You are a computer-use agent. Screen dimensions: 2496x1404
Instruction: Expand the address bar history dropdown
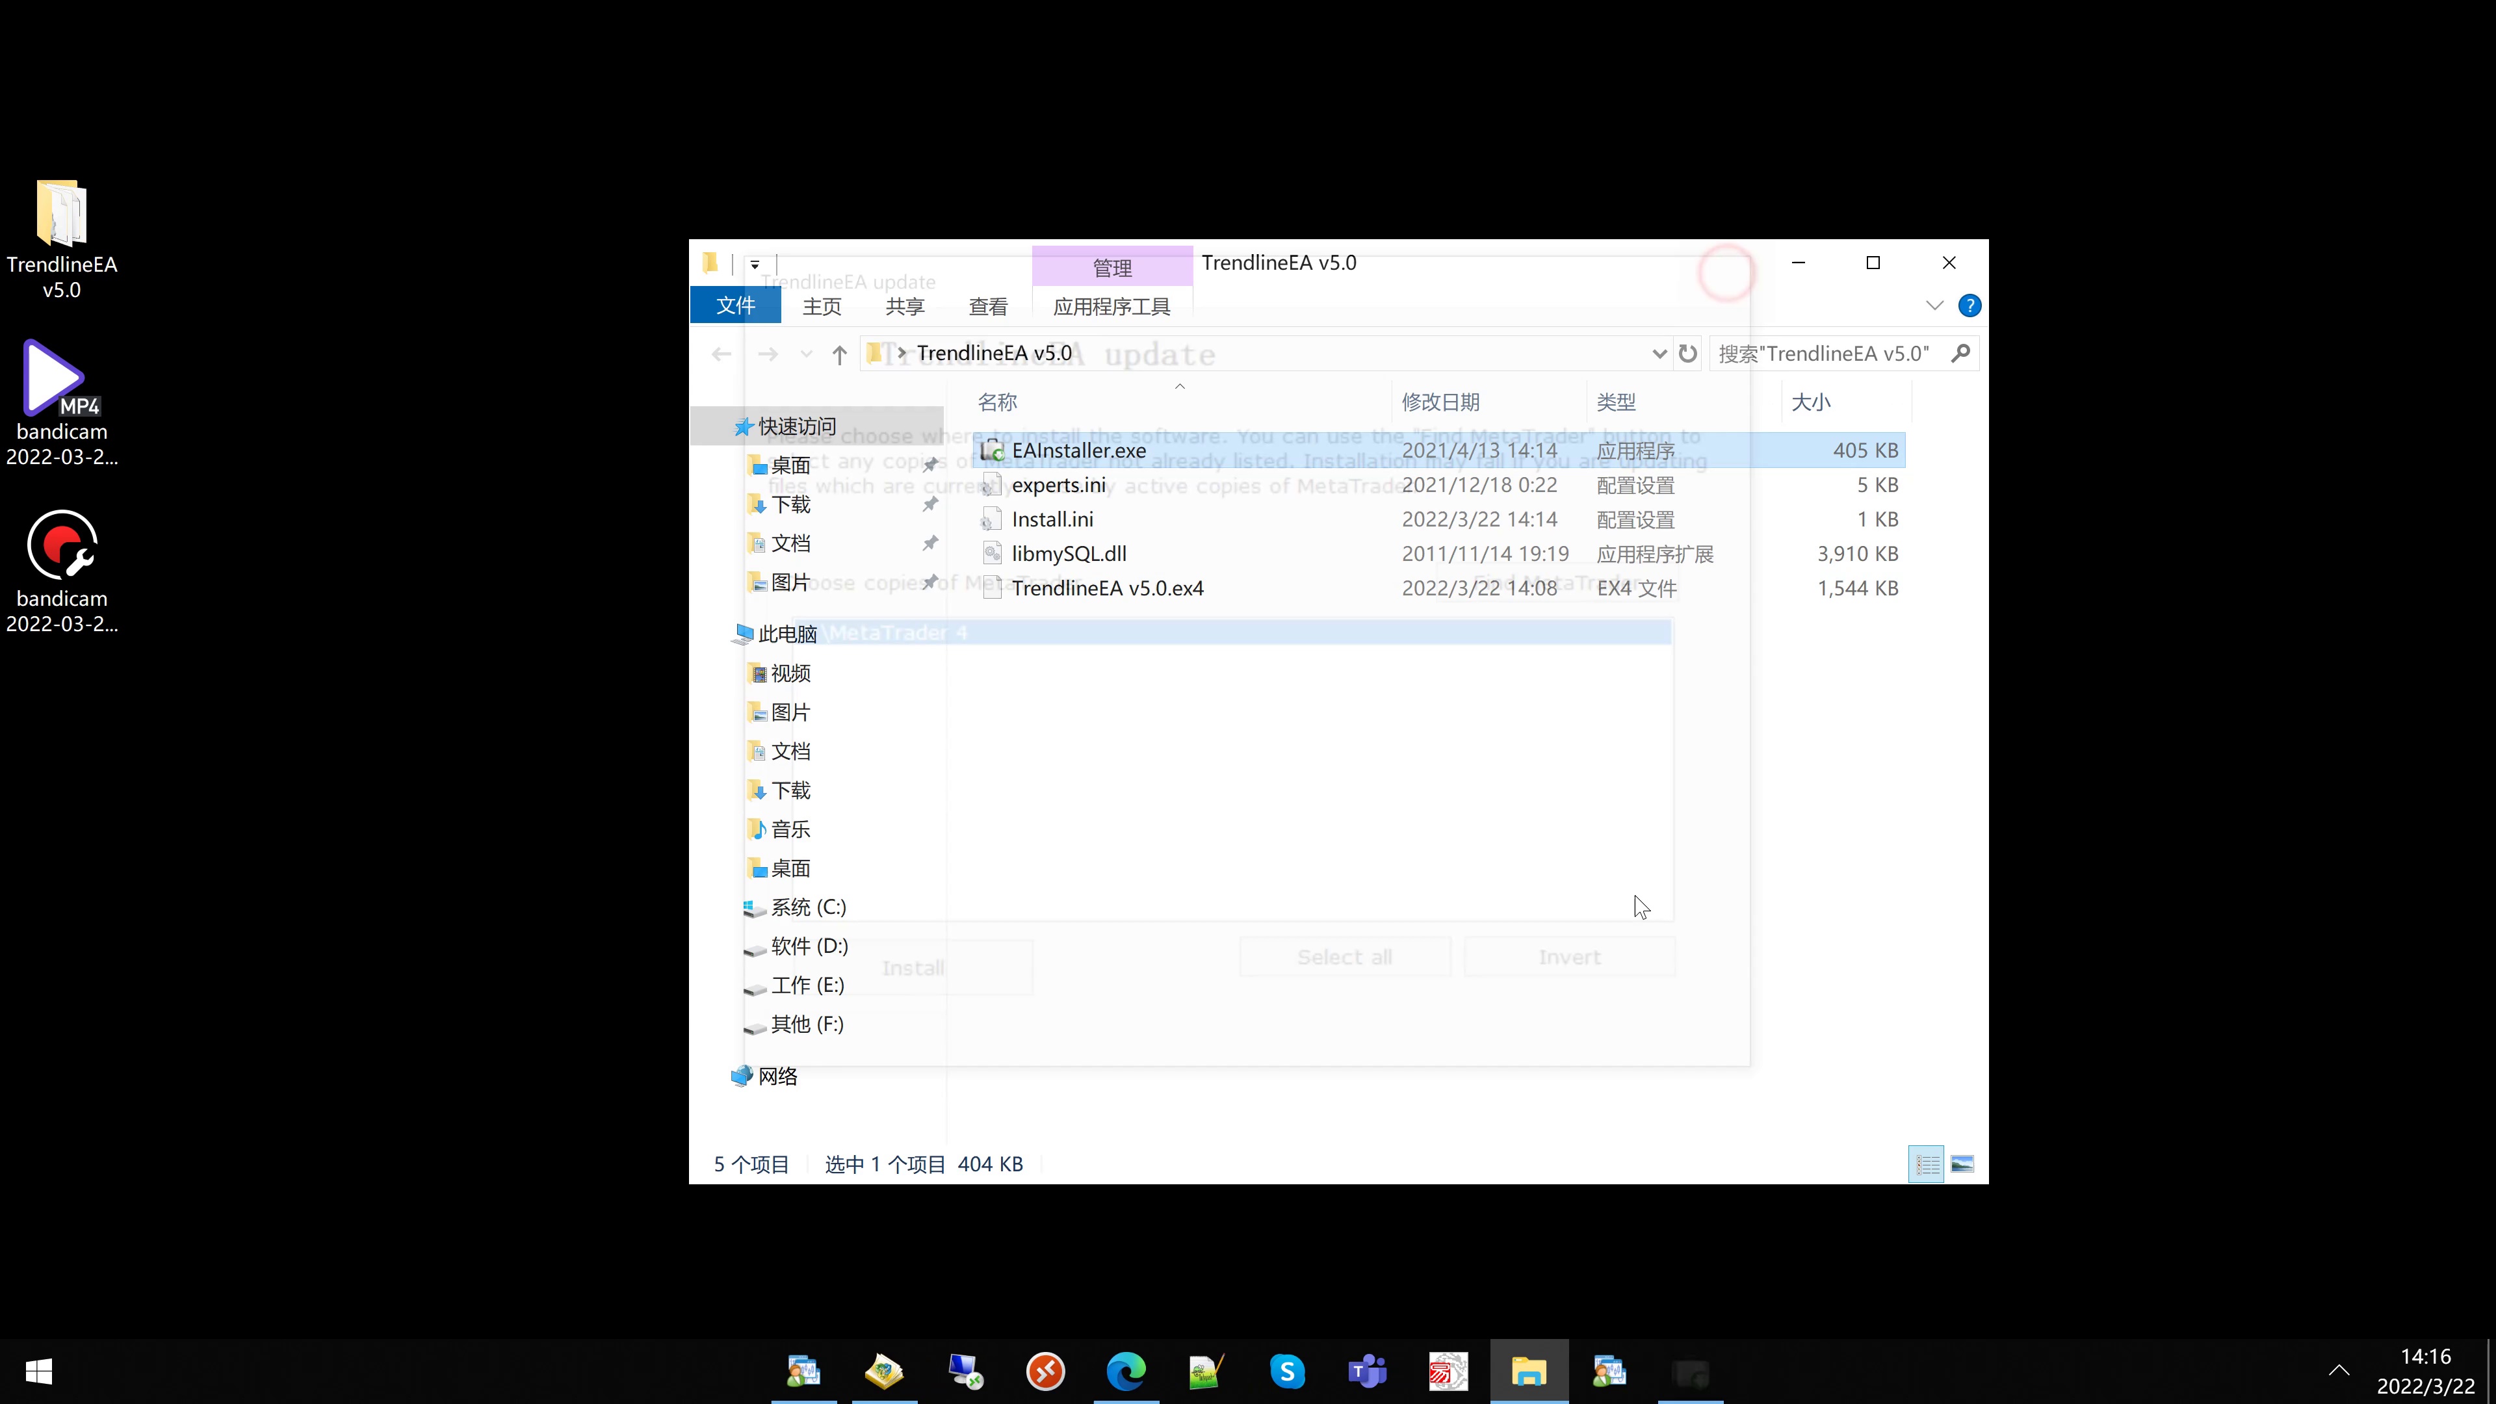point(1659,354)
